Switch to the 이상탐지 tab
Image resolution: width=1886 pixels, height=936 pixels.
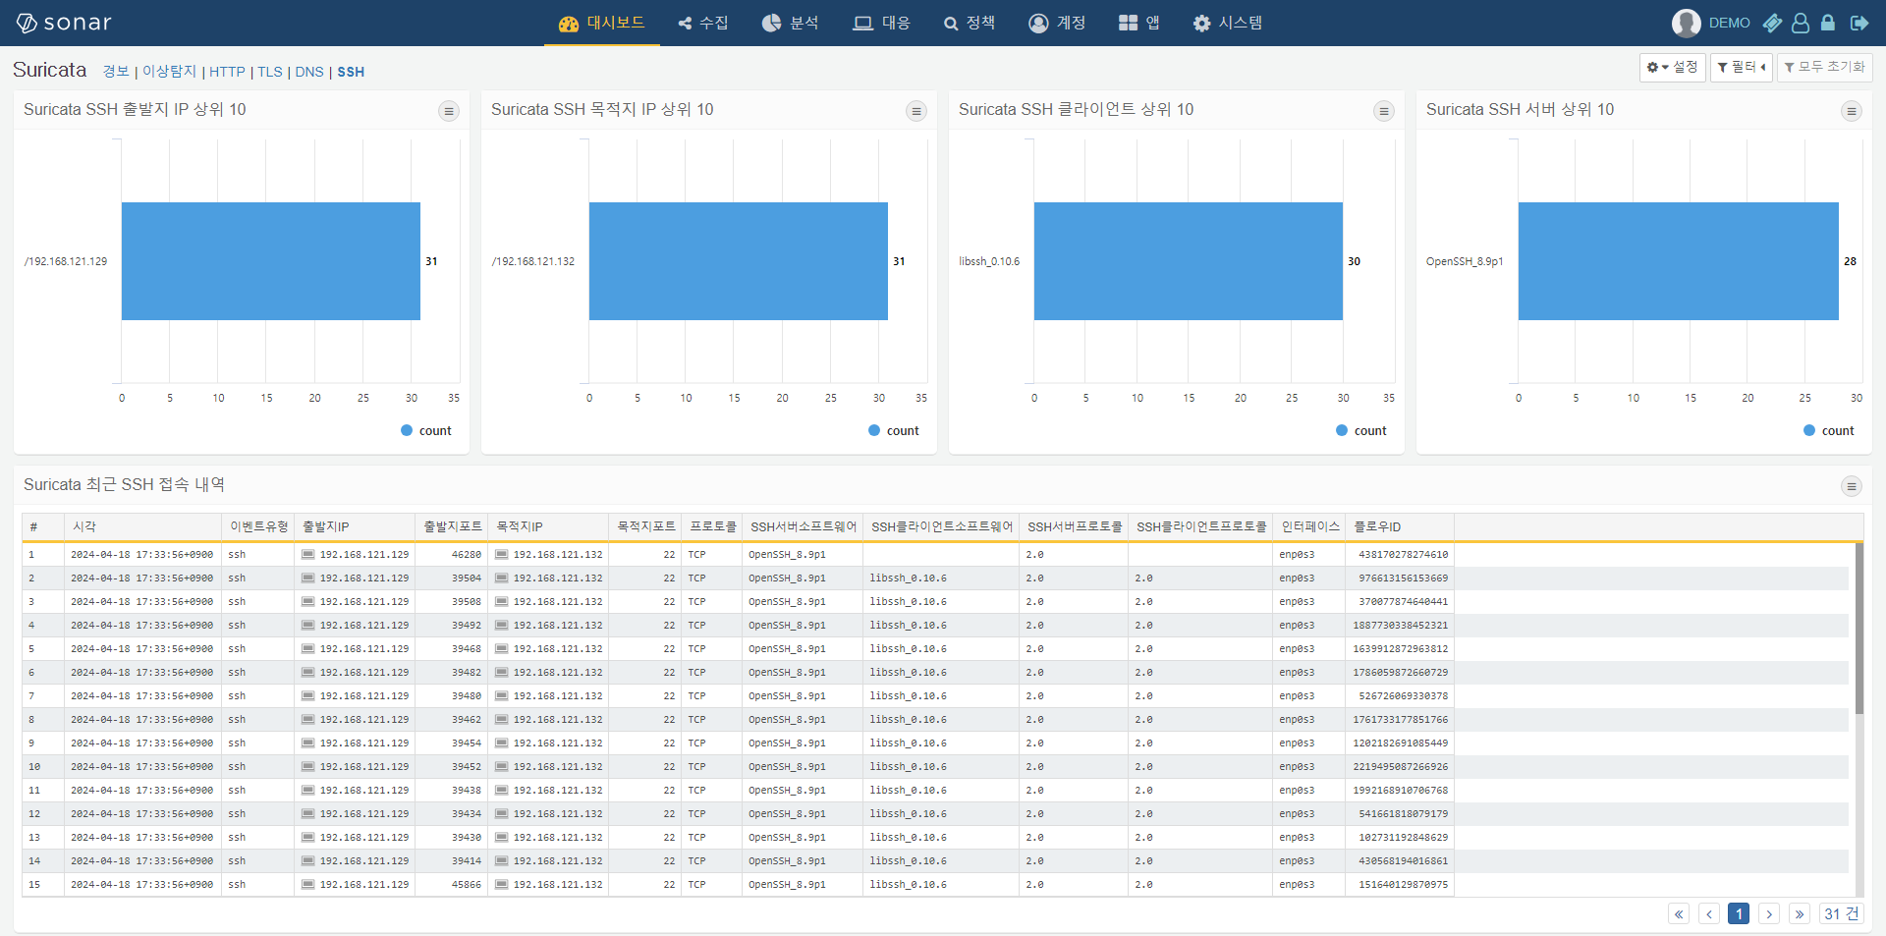click(x=169, y=72)
